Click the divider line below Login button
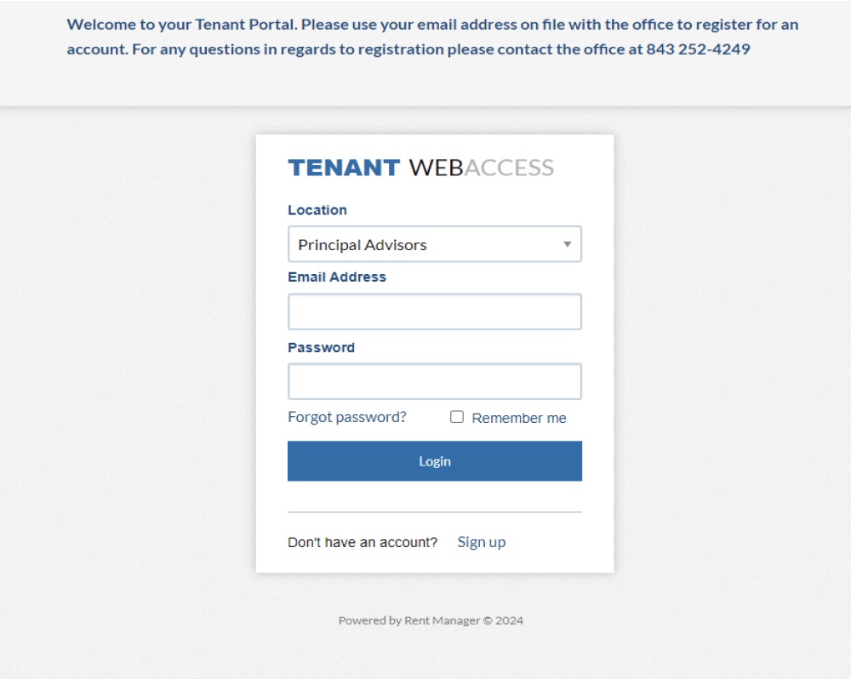This screenshot has width=851, height=679. click(x=434, y=512)
